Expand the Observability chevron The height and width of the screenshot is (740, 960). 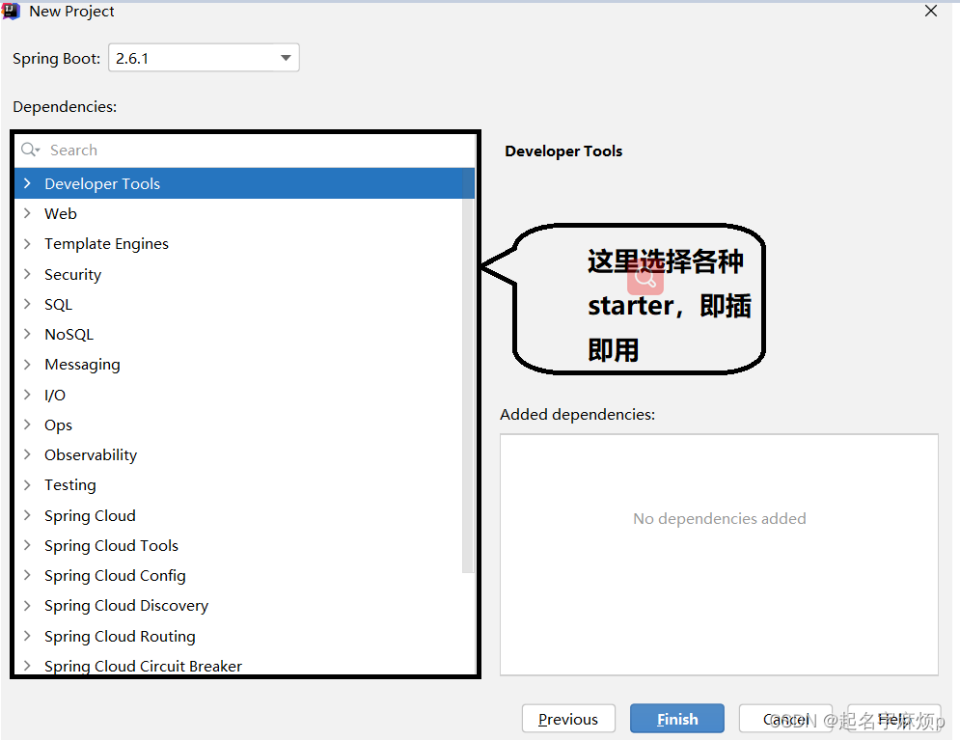tap(27, 454)
